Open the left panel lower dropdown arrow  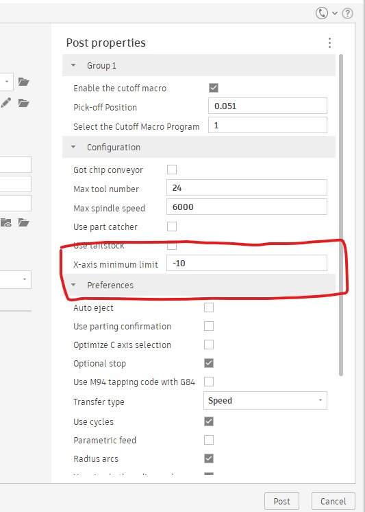(25, 279)
